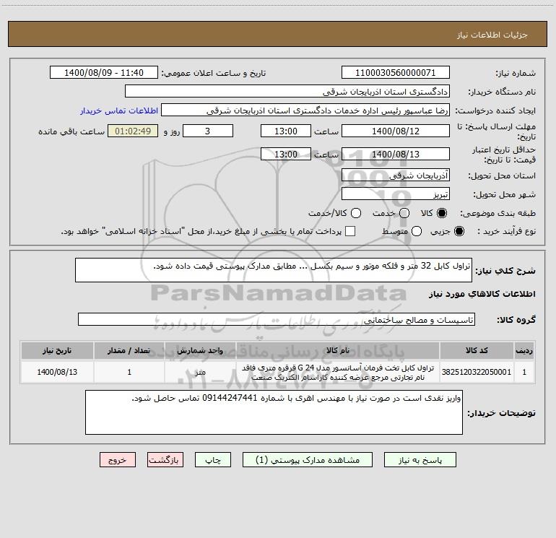Click the response deadline date 1400/08/12 field

(396, 131)
